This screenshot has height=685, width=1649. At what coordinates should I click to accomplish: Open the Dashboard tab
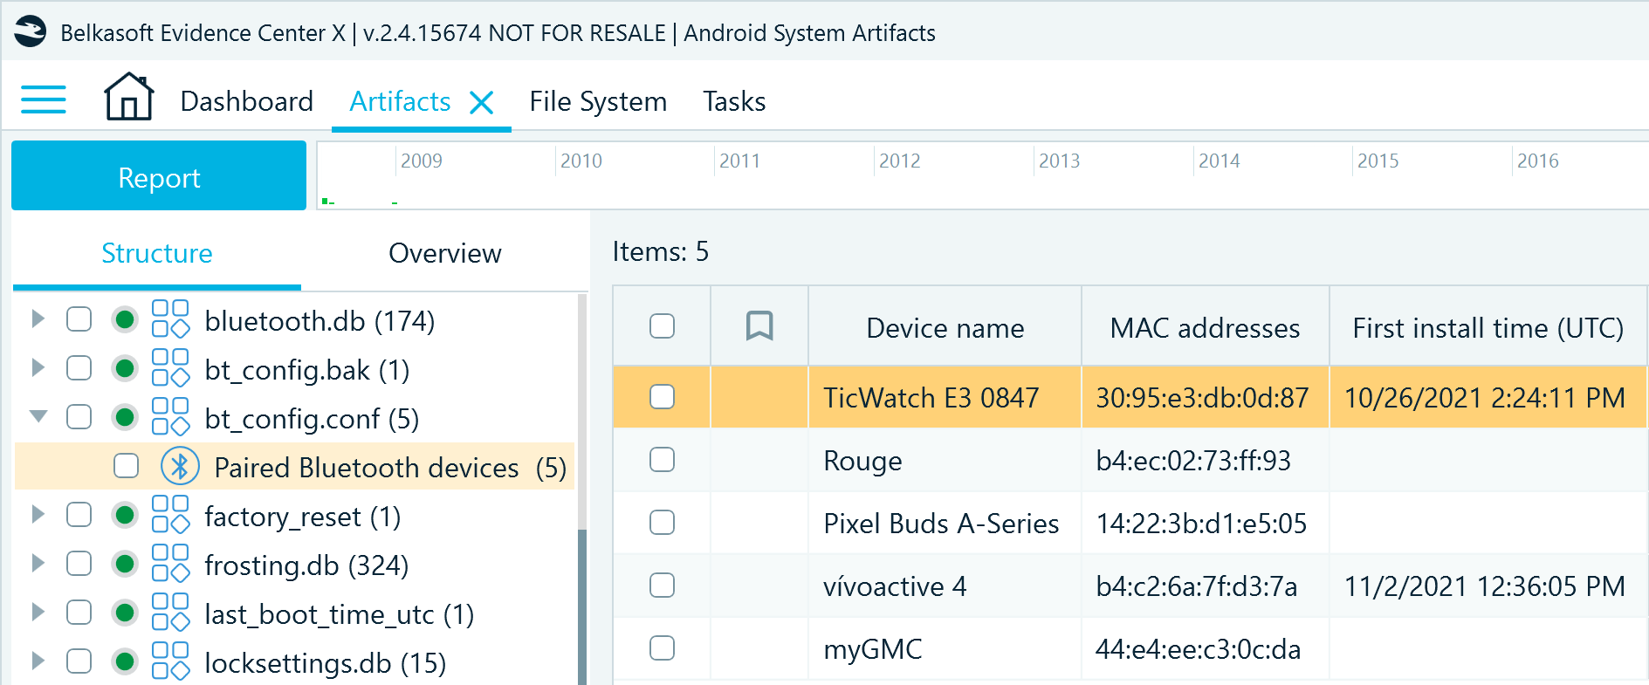(246, 101)
